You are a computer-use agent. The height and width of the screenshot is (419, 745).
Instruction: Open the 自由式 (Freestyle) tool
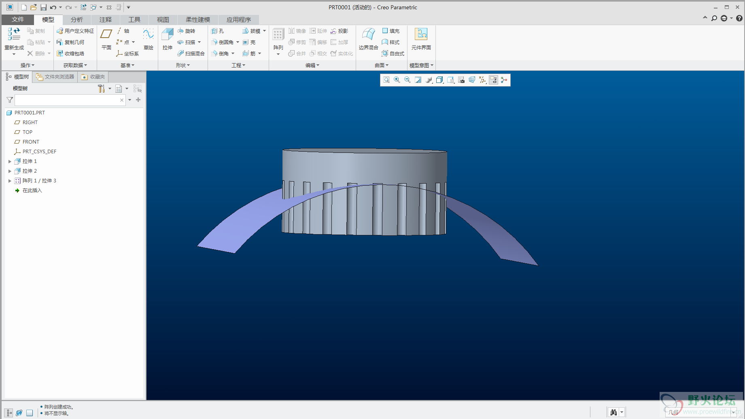393,53
